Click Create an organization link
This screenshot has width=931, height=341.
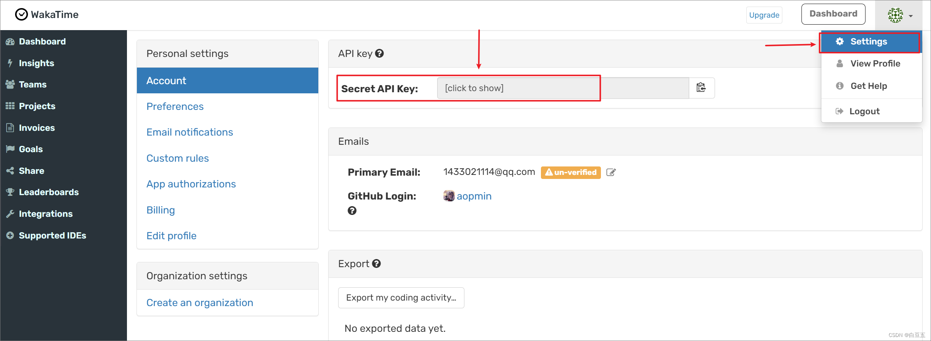point(200,302)
